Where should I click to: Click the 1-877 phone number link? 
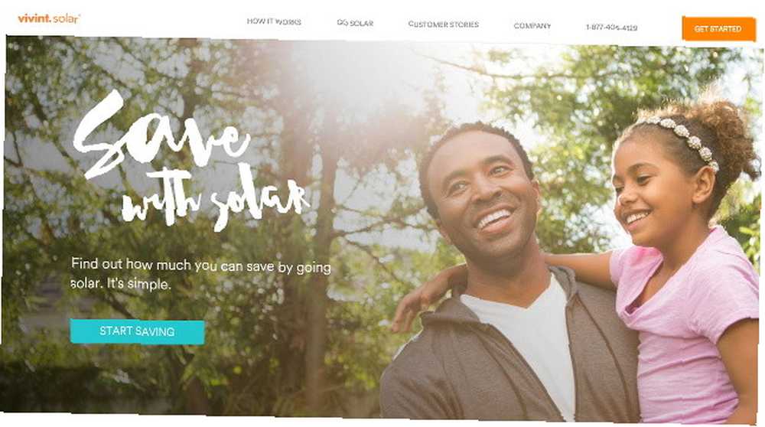(611, 28)
